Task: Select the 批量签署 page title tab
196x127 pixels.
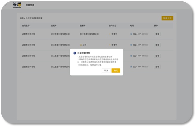Action: click(34, 5)
